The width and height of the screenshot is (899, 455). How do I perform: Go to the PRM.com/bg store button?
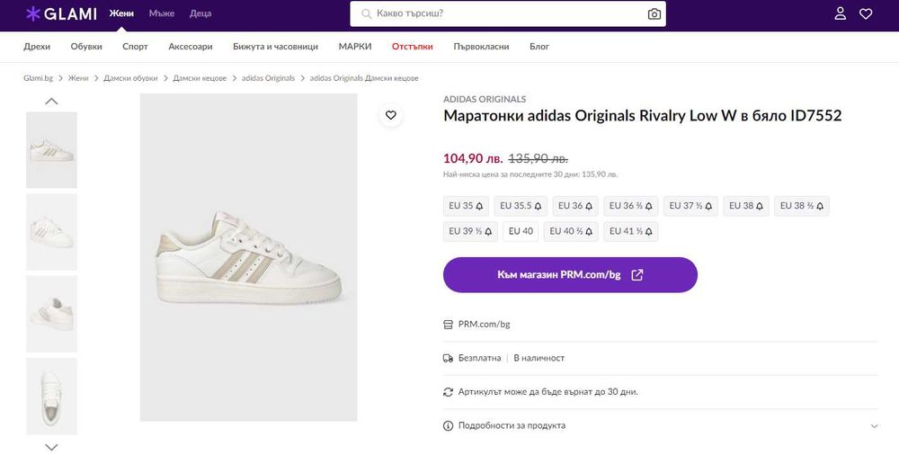[x=570, y=275]
